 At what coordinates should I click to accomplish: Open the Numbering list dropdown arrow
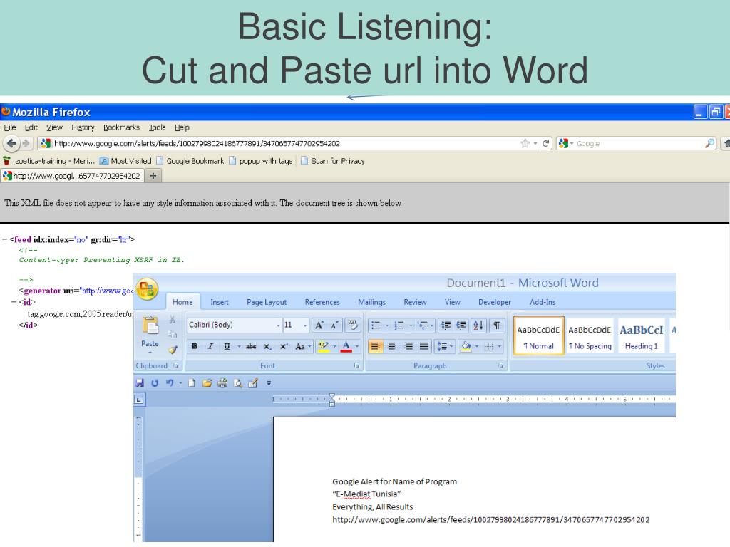coord(410,325)
